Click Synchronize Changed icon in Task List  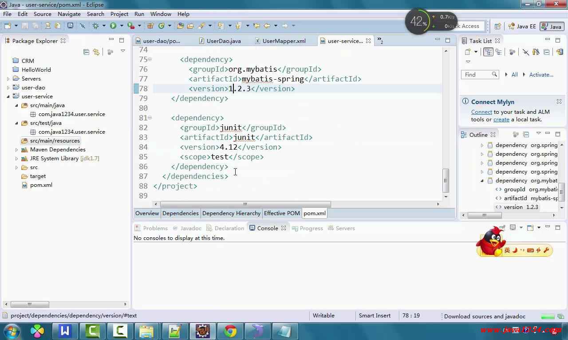pyautogui.click(x=560, y=52)
